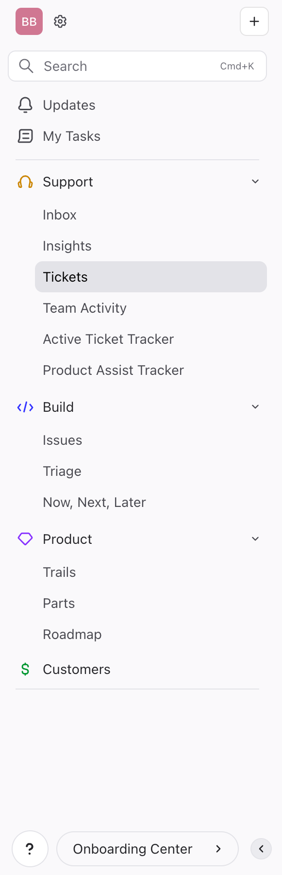Image resolution: width=282 pixels, height=875 pixels.
Task: Collapse the Support section
Action: pos(255,181)
